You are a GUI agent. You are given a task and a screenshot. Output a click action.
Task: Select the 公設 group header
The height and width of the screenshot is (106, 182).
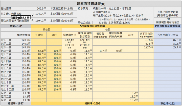108,30
